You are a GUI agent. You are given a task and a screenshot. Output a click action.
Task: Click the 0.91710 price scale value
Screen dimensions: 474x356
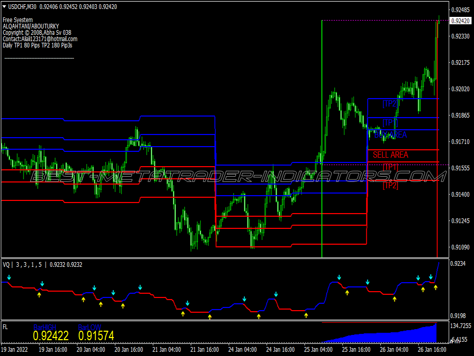coord(460,142)
